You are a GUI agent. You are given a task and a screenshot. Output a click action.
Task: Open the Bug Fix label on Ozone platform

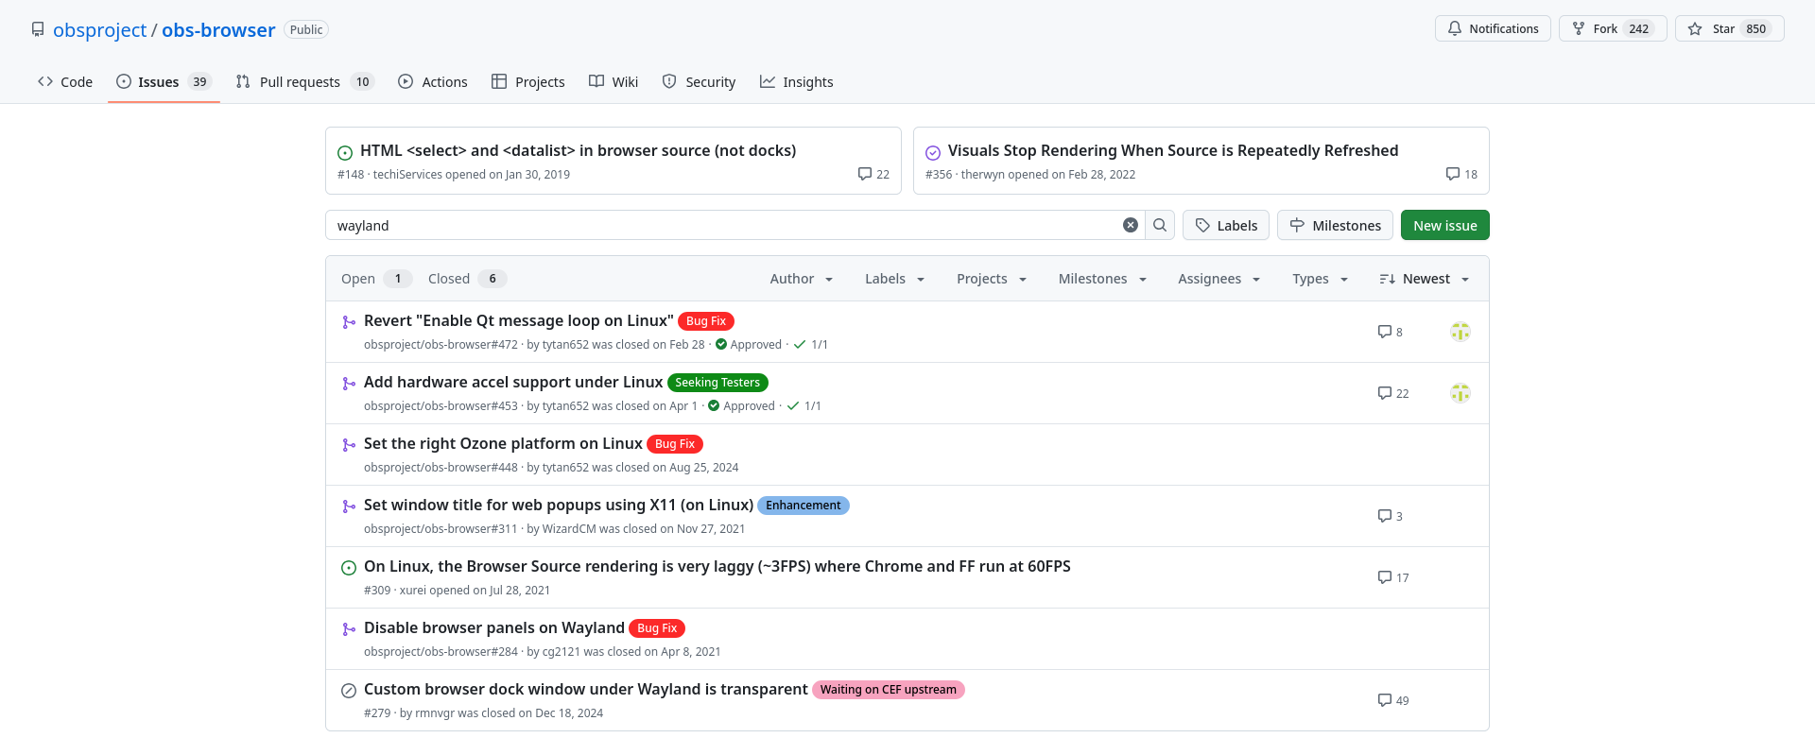(675, 444)
